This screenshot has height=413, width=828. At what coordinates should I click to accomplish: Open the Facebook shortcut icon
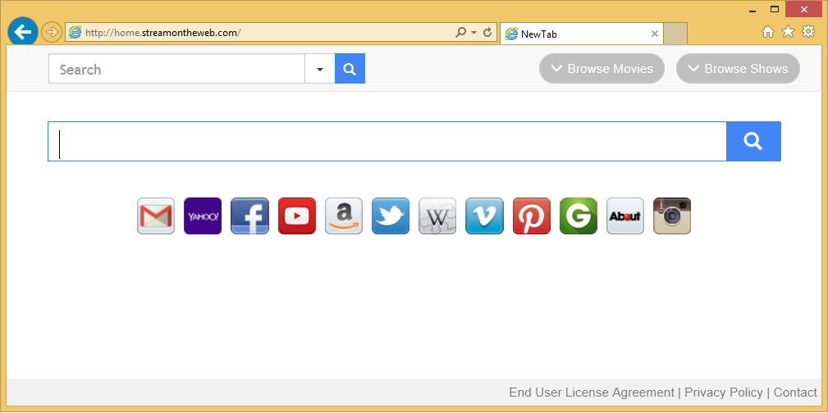249,216
